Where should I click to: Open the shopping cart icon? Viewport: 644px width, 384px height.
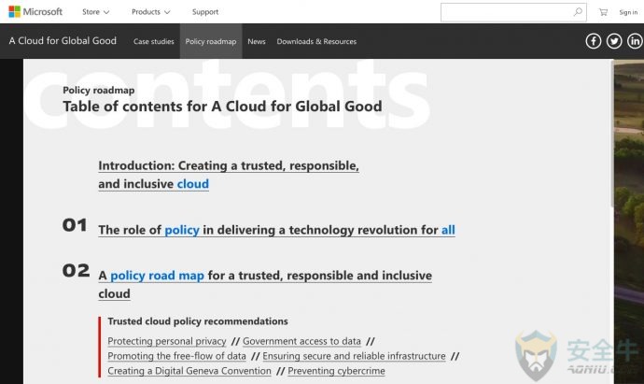pos(603,12)
